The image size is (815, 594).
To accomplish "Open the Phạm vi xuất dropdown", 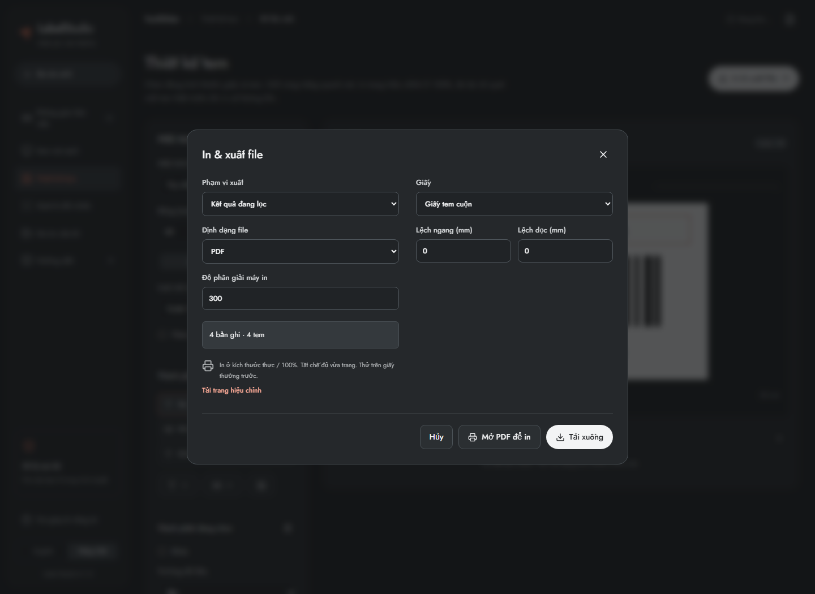I will [x=301, y=204].
